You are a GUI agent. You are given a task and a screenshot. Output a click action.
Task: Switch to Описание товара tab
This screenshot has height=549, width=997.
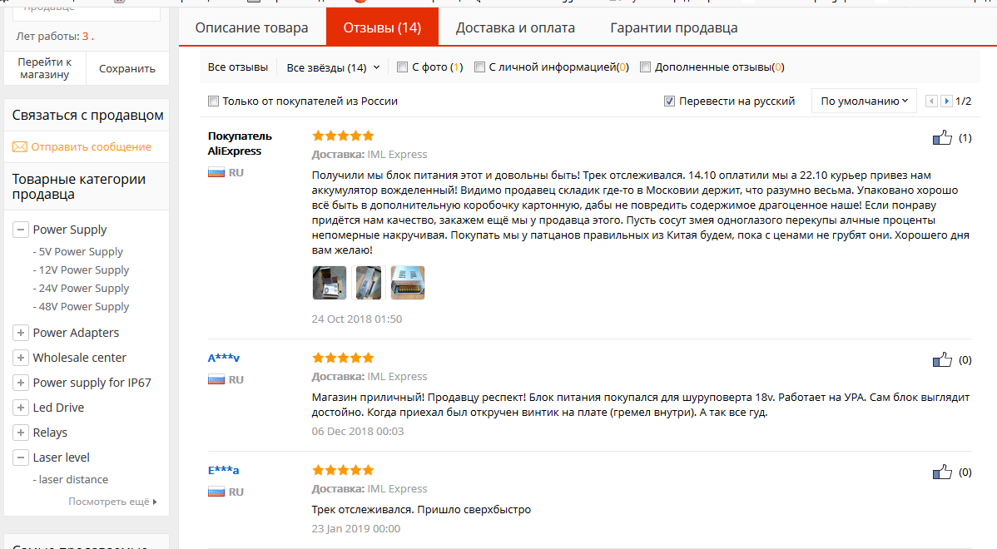[252, 27]
